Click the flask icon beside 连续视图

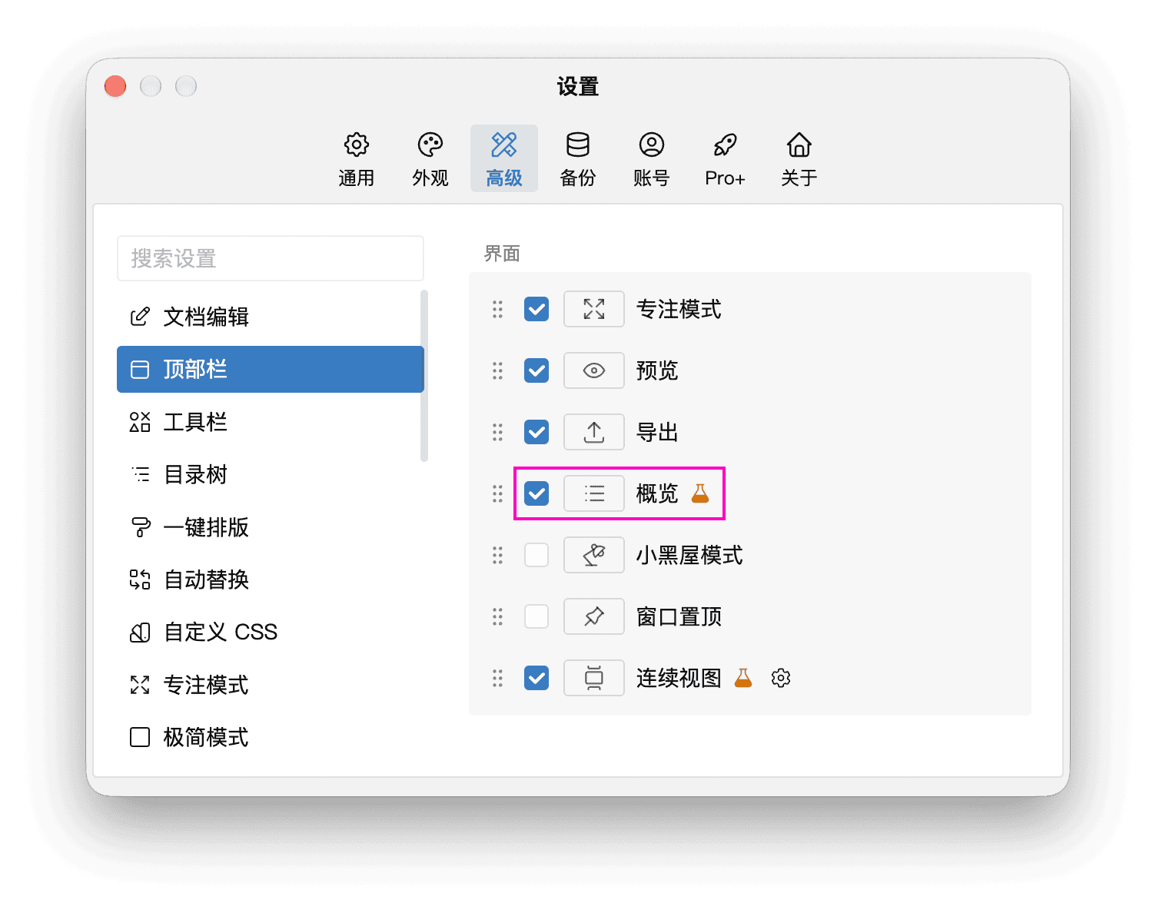pos(743,678)
